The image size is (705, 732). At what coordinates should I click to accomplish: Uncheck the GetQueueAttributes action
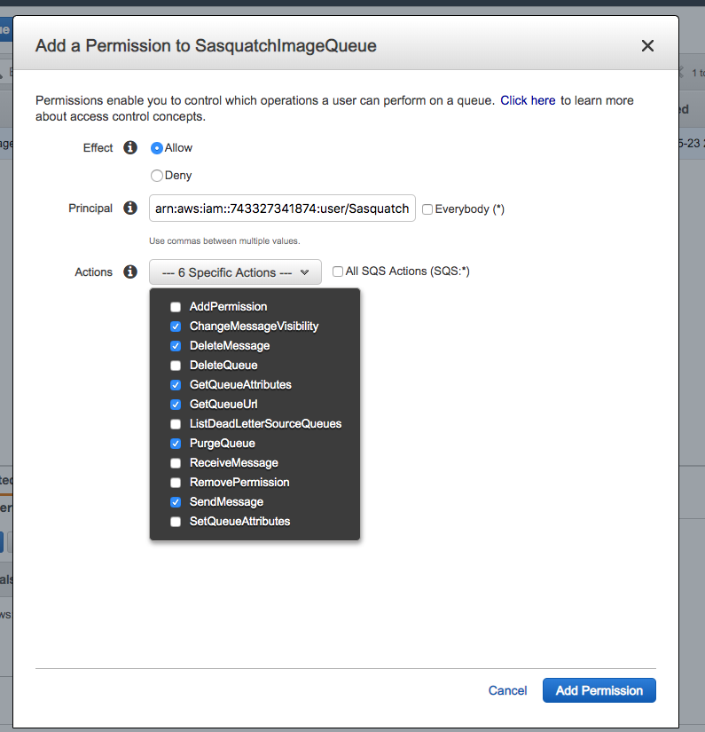176,385
